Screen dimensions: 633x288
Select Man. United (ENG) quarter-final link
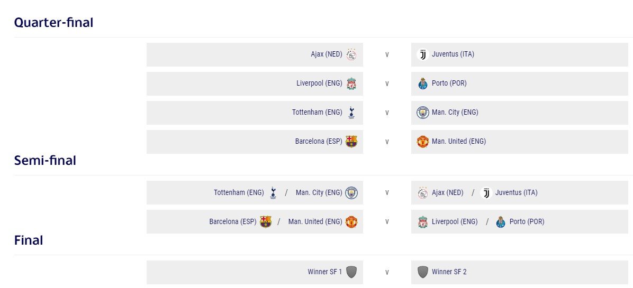[459, 141]
